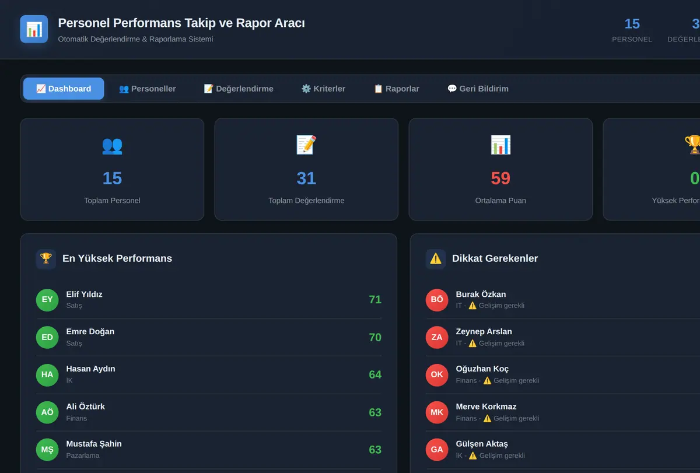The height and width of the screenshot is (473, 700).
Task: Go to the Kriterler tab
Action: click(323, 89)
